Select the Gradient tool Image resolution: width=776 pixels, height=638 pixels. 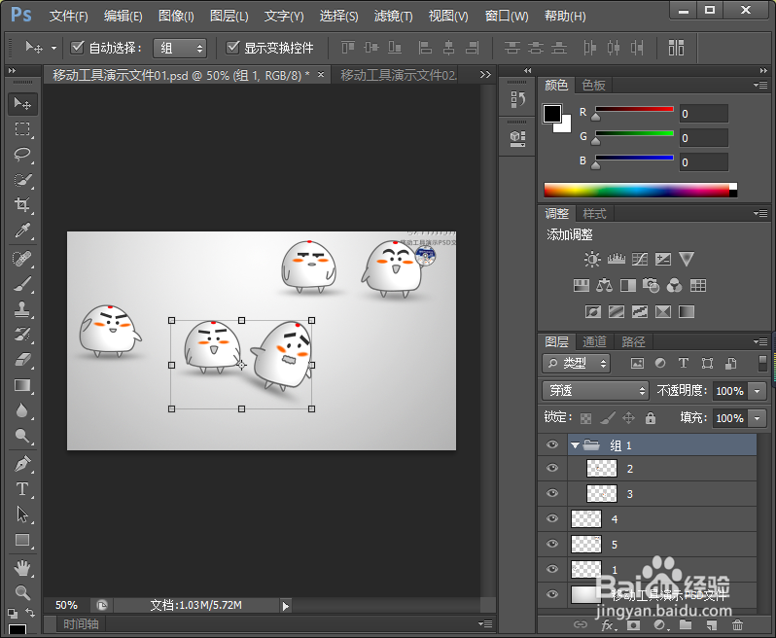(22, 385)
